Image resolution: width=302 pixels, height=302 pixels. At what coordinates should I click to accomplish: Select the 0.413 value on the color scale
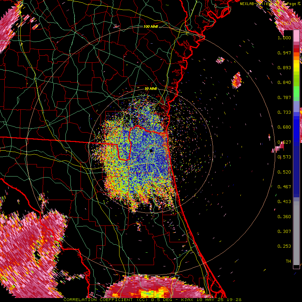284,202
